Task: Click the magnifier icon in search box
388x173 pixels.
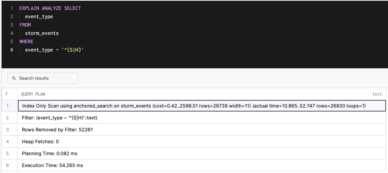Action: pos(14,78)
